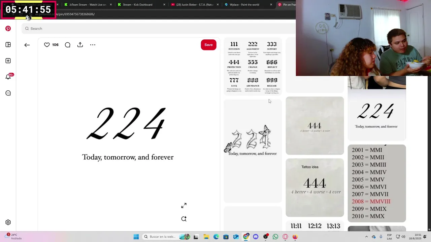
Task: Open comments with the speech bubble icon
Action: tap(67, 45)
